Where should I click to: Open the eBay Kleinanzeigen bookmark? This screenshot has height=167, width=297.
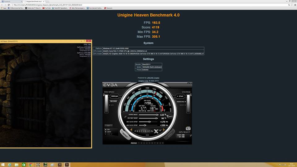77,8
